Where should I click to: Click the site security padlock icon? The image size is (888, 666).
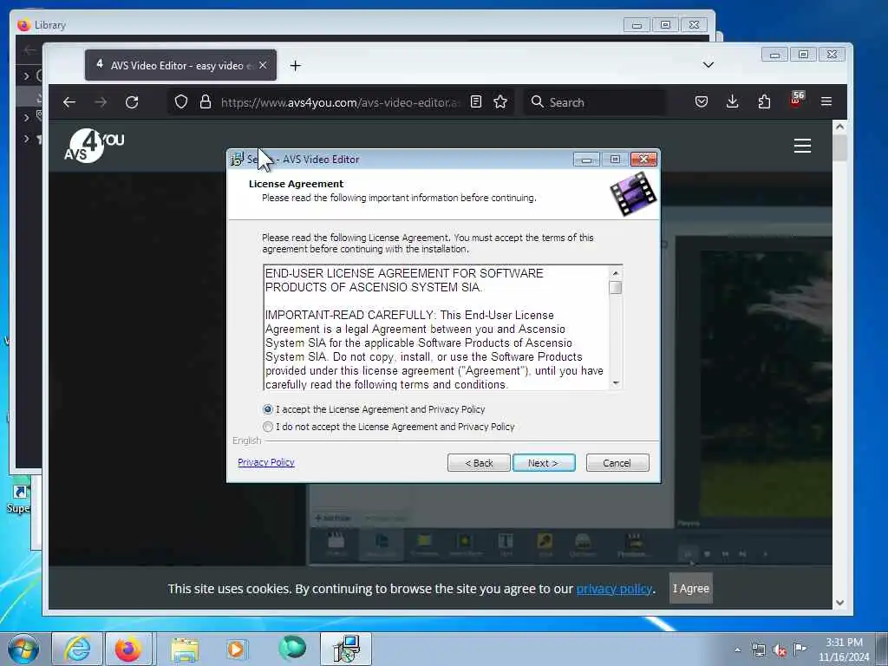tap(206, 102)
